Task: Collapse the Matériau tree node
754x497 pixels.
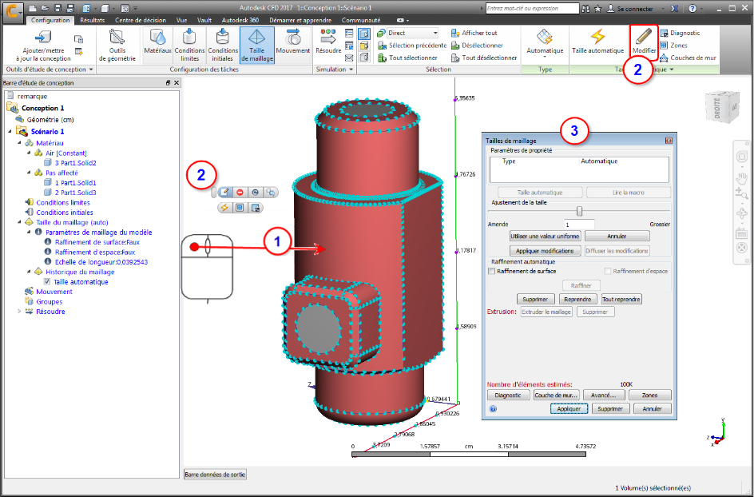Action: point(19,143)
